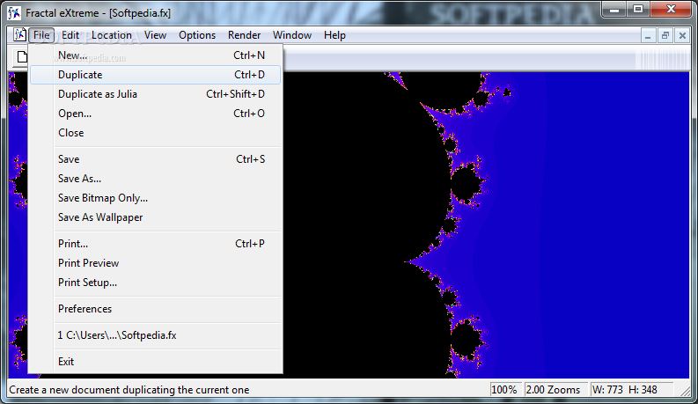The image size is (698, 404).
Task: Choose Save As... from the menu
Action: click(156, 179)
